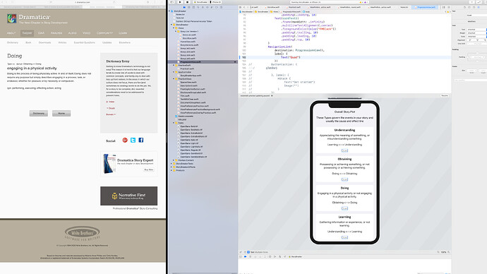Click Buy Now for Dramatica Story Expert
Screen dimensions: 487x274
pos(149,169)
